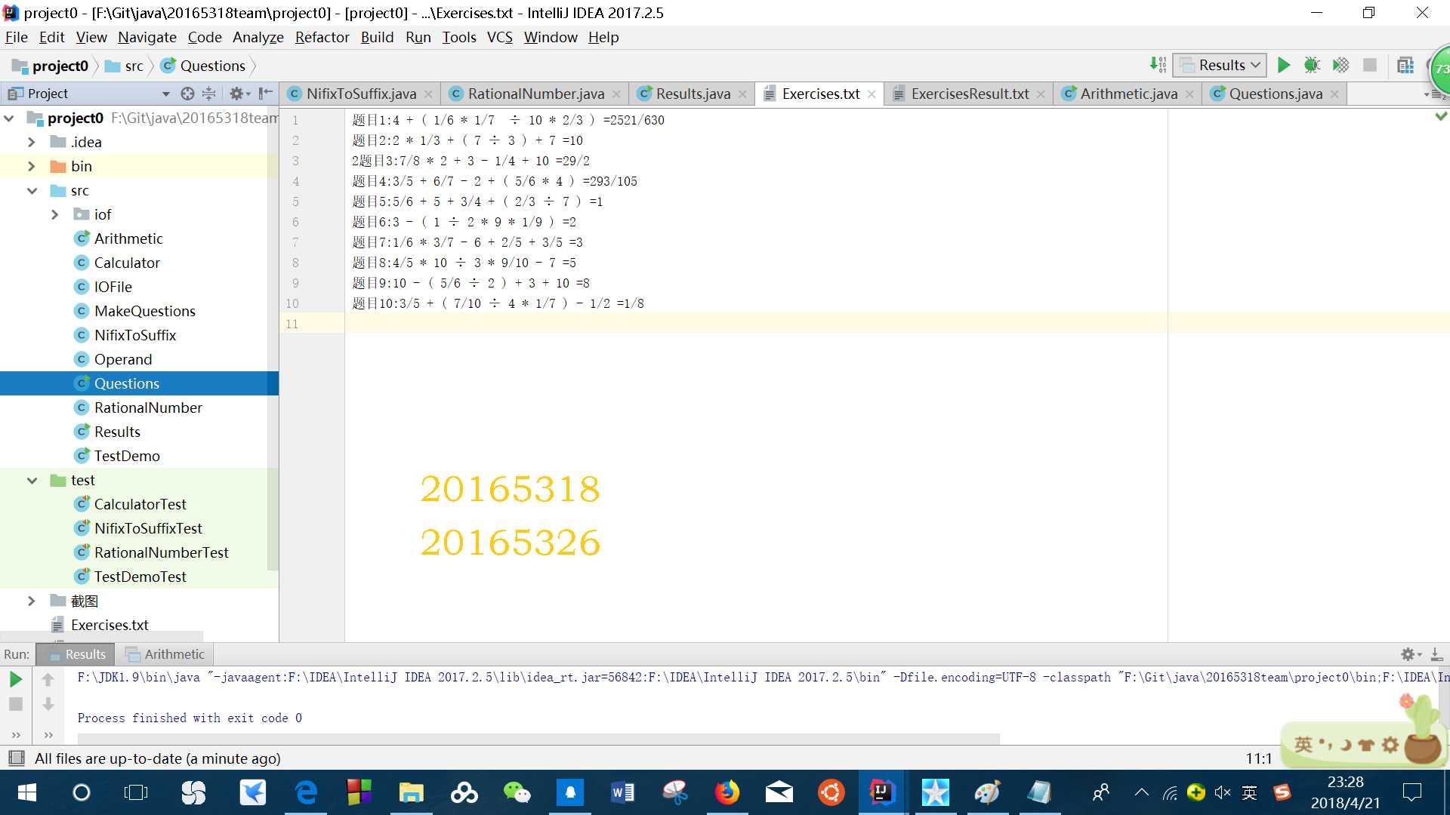Open the File menu in menu bar

pos(16,37)
